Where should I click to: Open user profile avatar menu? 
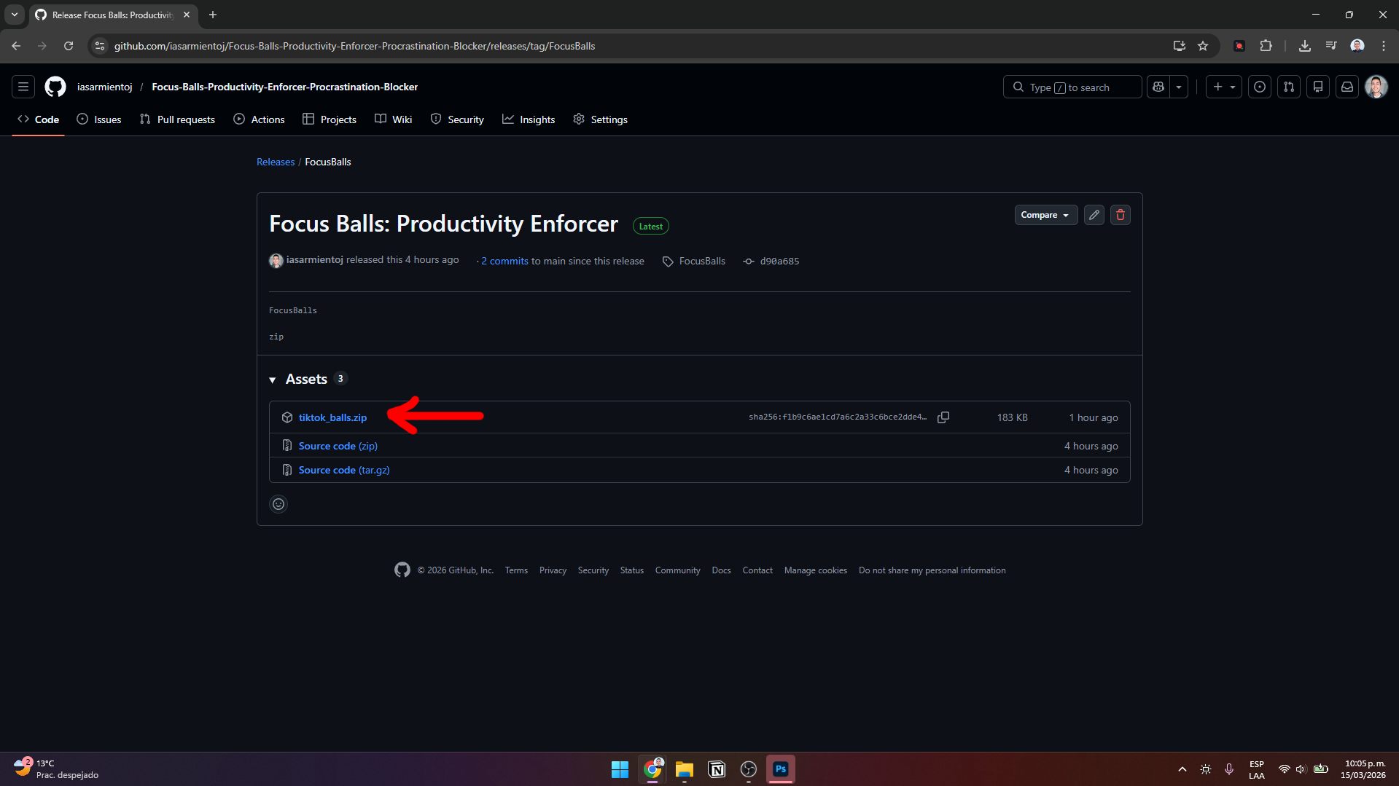pos(1376,87)
